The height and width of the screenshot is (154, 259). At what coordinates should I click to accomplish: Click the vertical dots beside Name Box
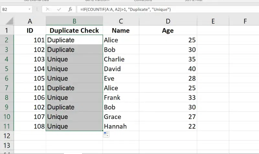click(x=37, y=9)
